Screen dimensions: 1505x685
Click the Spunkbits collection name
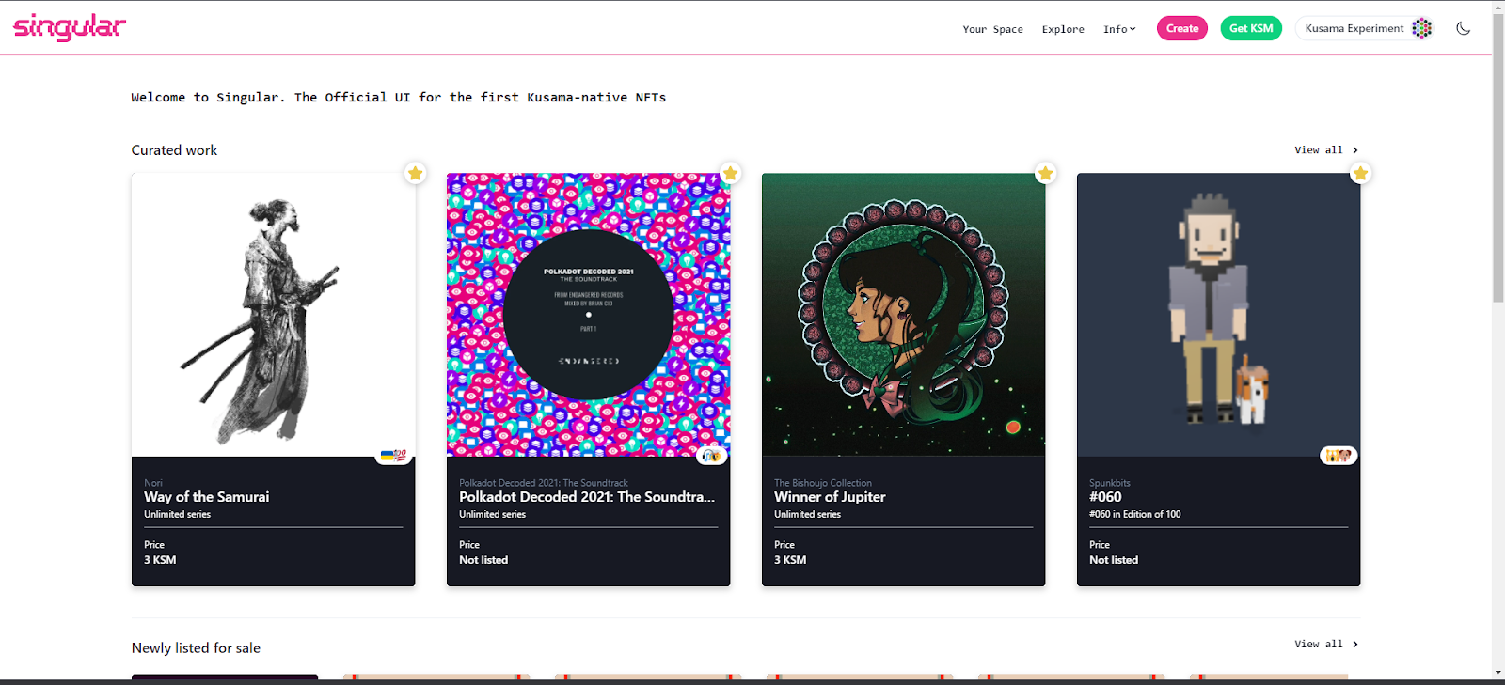click(1110, 483)
